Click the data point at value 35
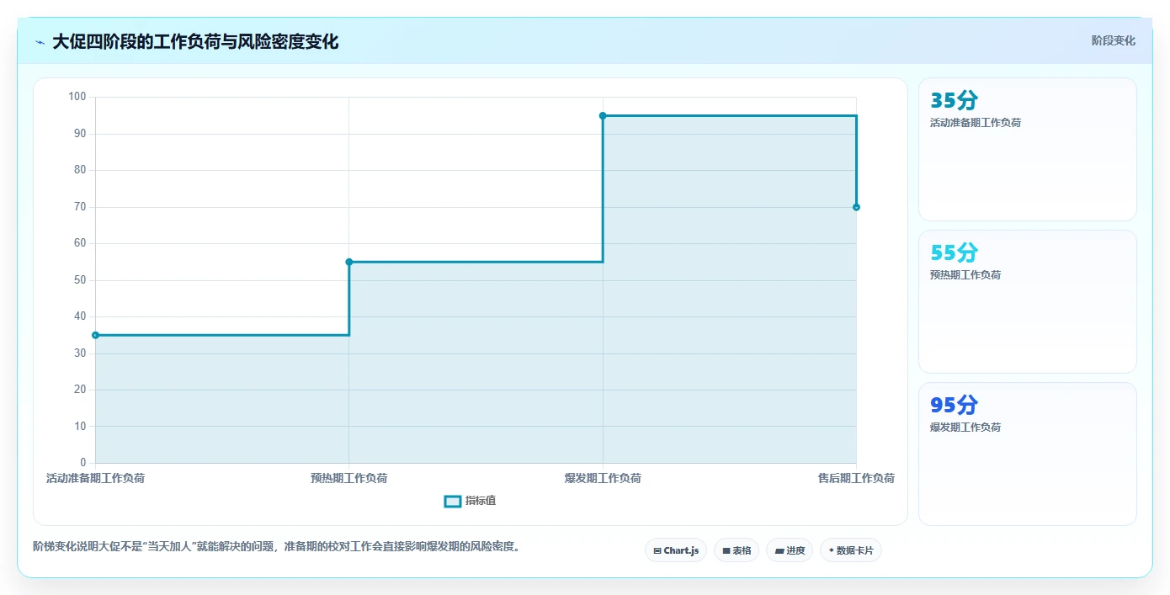The height and width of the screenshot is (595, 1170). pos(95,335)
